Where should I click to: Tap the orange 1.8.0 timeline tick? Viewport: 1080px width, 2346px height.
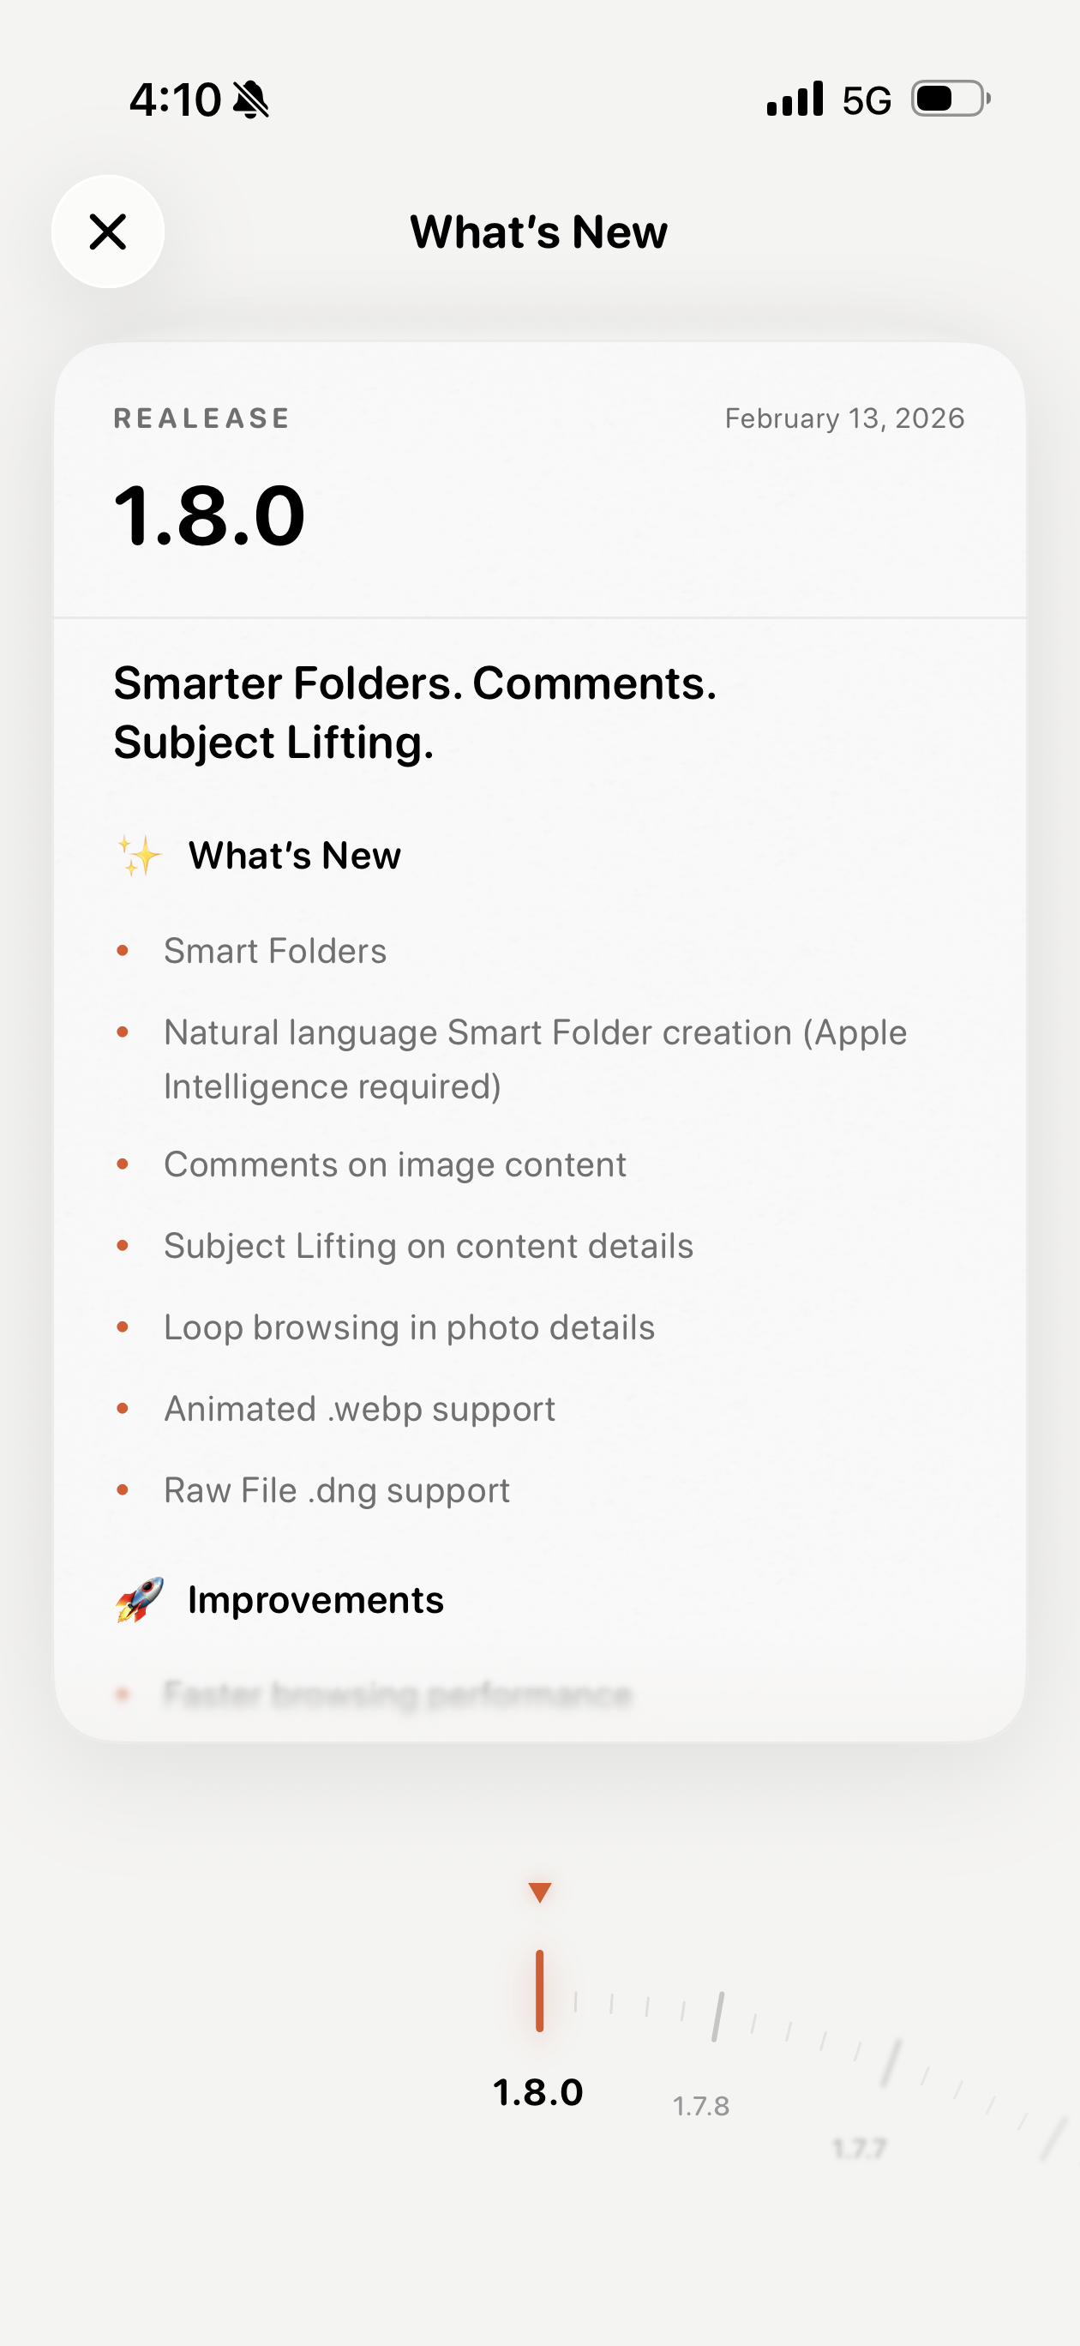[540, 1990]
